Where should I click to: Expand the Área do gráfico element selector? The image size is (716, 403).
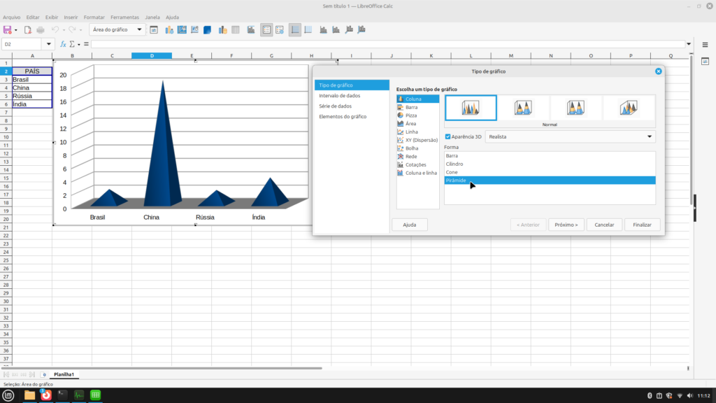point(141,30)
